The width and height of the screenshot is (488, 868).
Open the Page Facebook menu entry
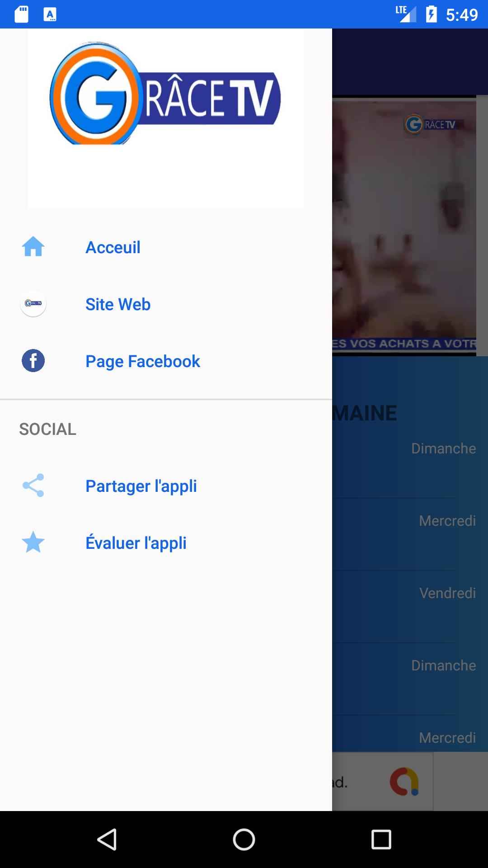coord(166,361)
